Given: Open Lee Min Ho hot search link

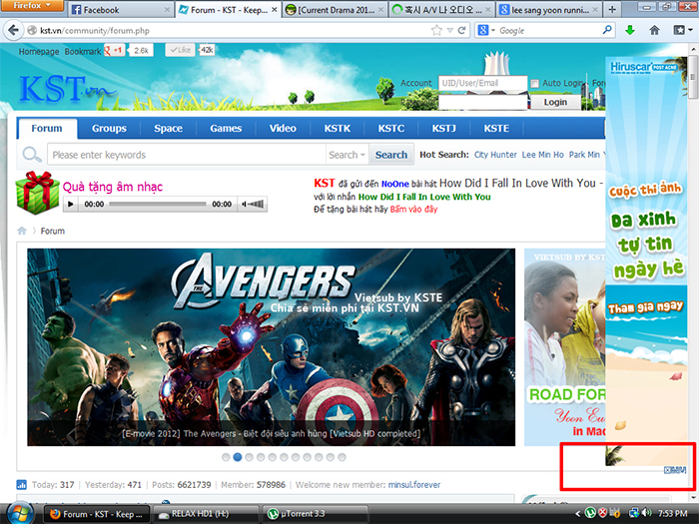Looking at the screenshot, I should pyautogui.click(x=542, y=155).
